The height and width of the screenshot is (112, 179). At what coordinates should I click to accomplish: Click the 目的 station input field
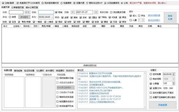[46, 12]
